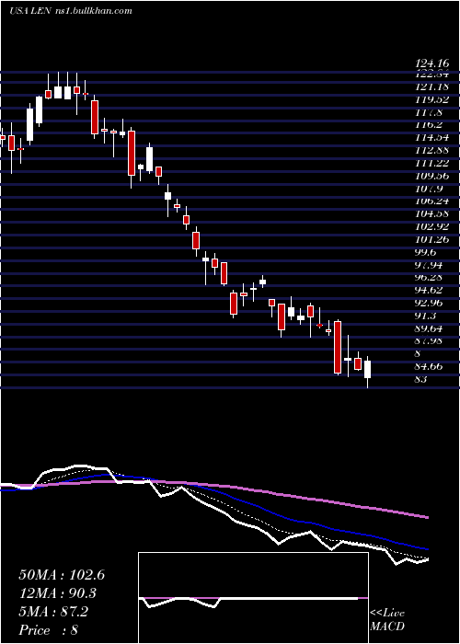Click the 109.56 price level label
The height and width of the screenshot is (644, 460).
pos(431,176)
